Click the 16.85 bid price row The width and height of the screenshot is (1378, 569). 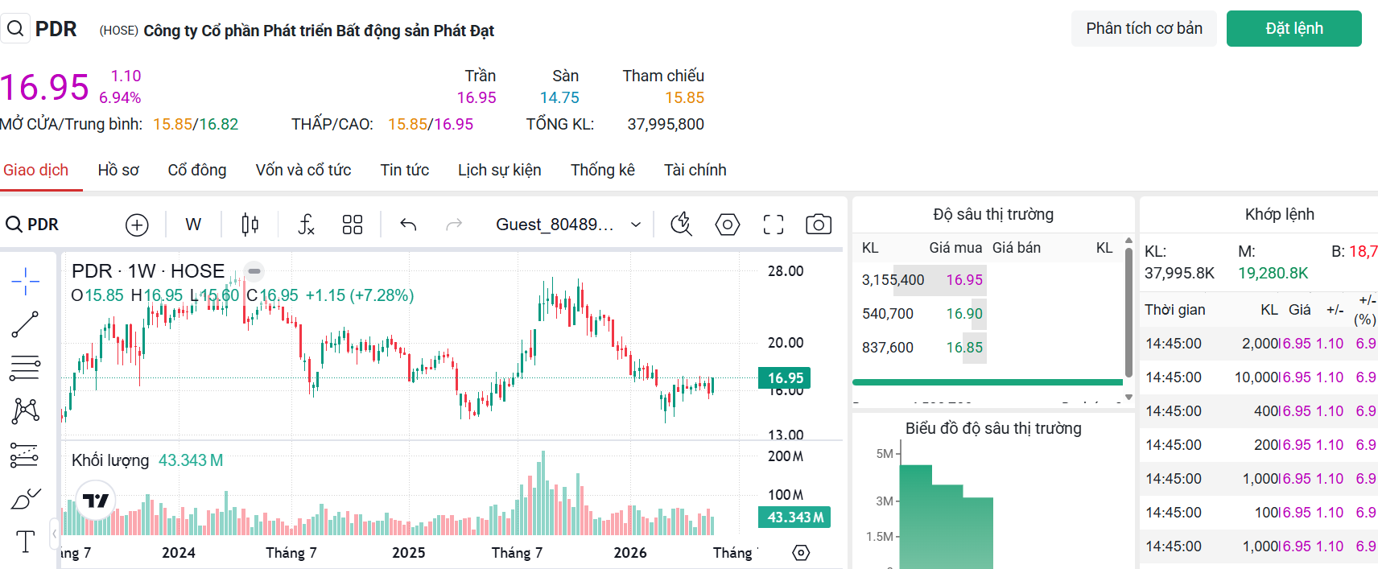(x=988, y=348)
